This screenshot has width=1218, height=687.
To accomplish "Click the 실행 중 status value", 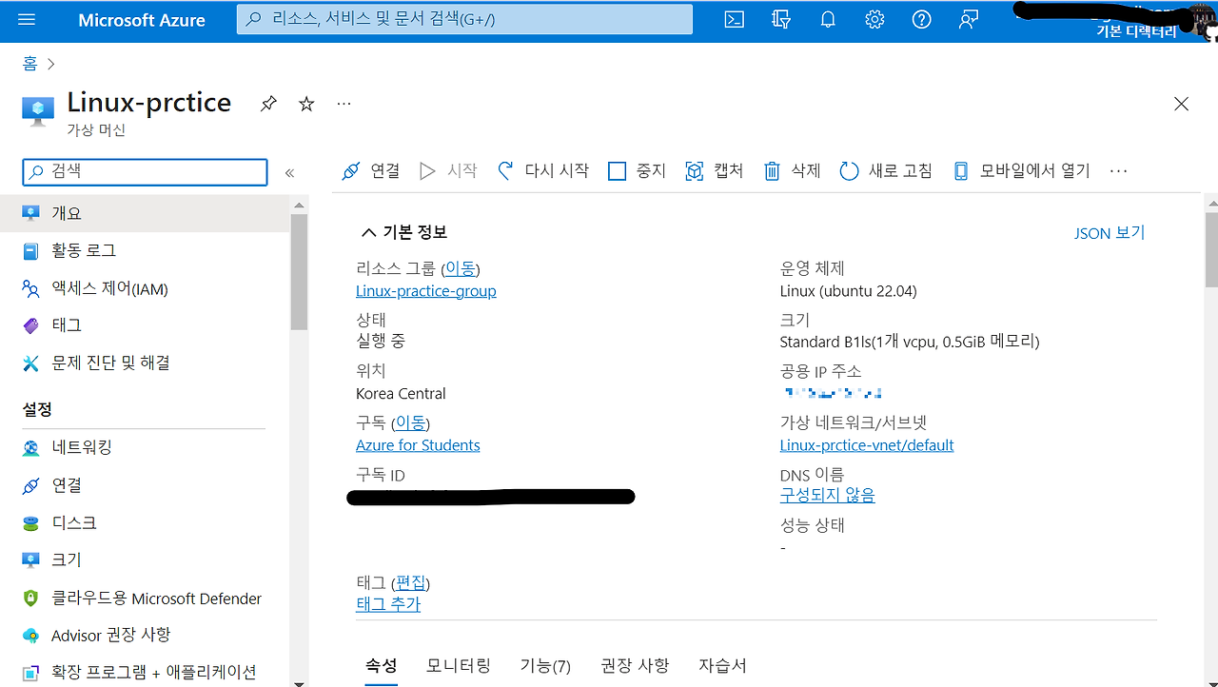I will point(381,341).
